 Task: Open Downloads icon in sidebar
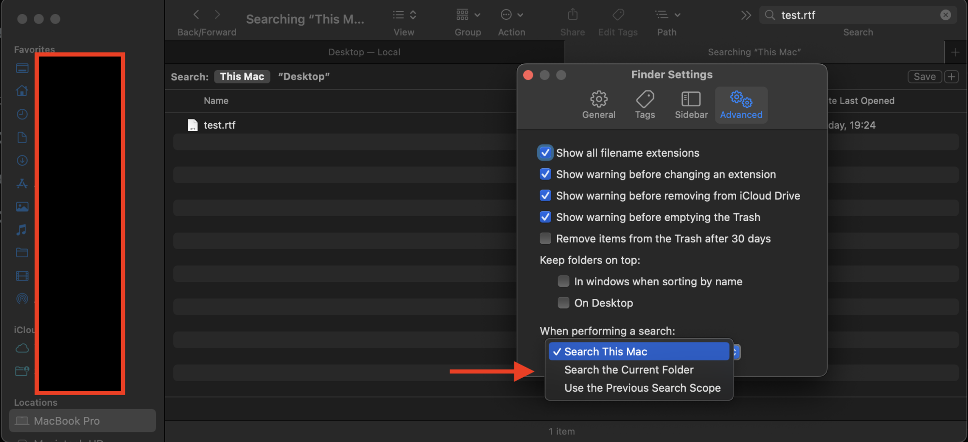coord(22,161)
